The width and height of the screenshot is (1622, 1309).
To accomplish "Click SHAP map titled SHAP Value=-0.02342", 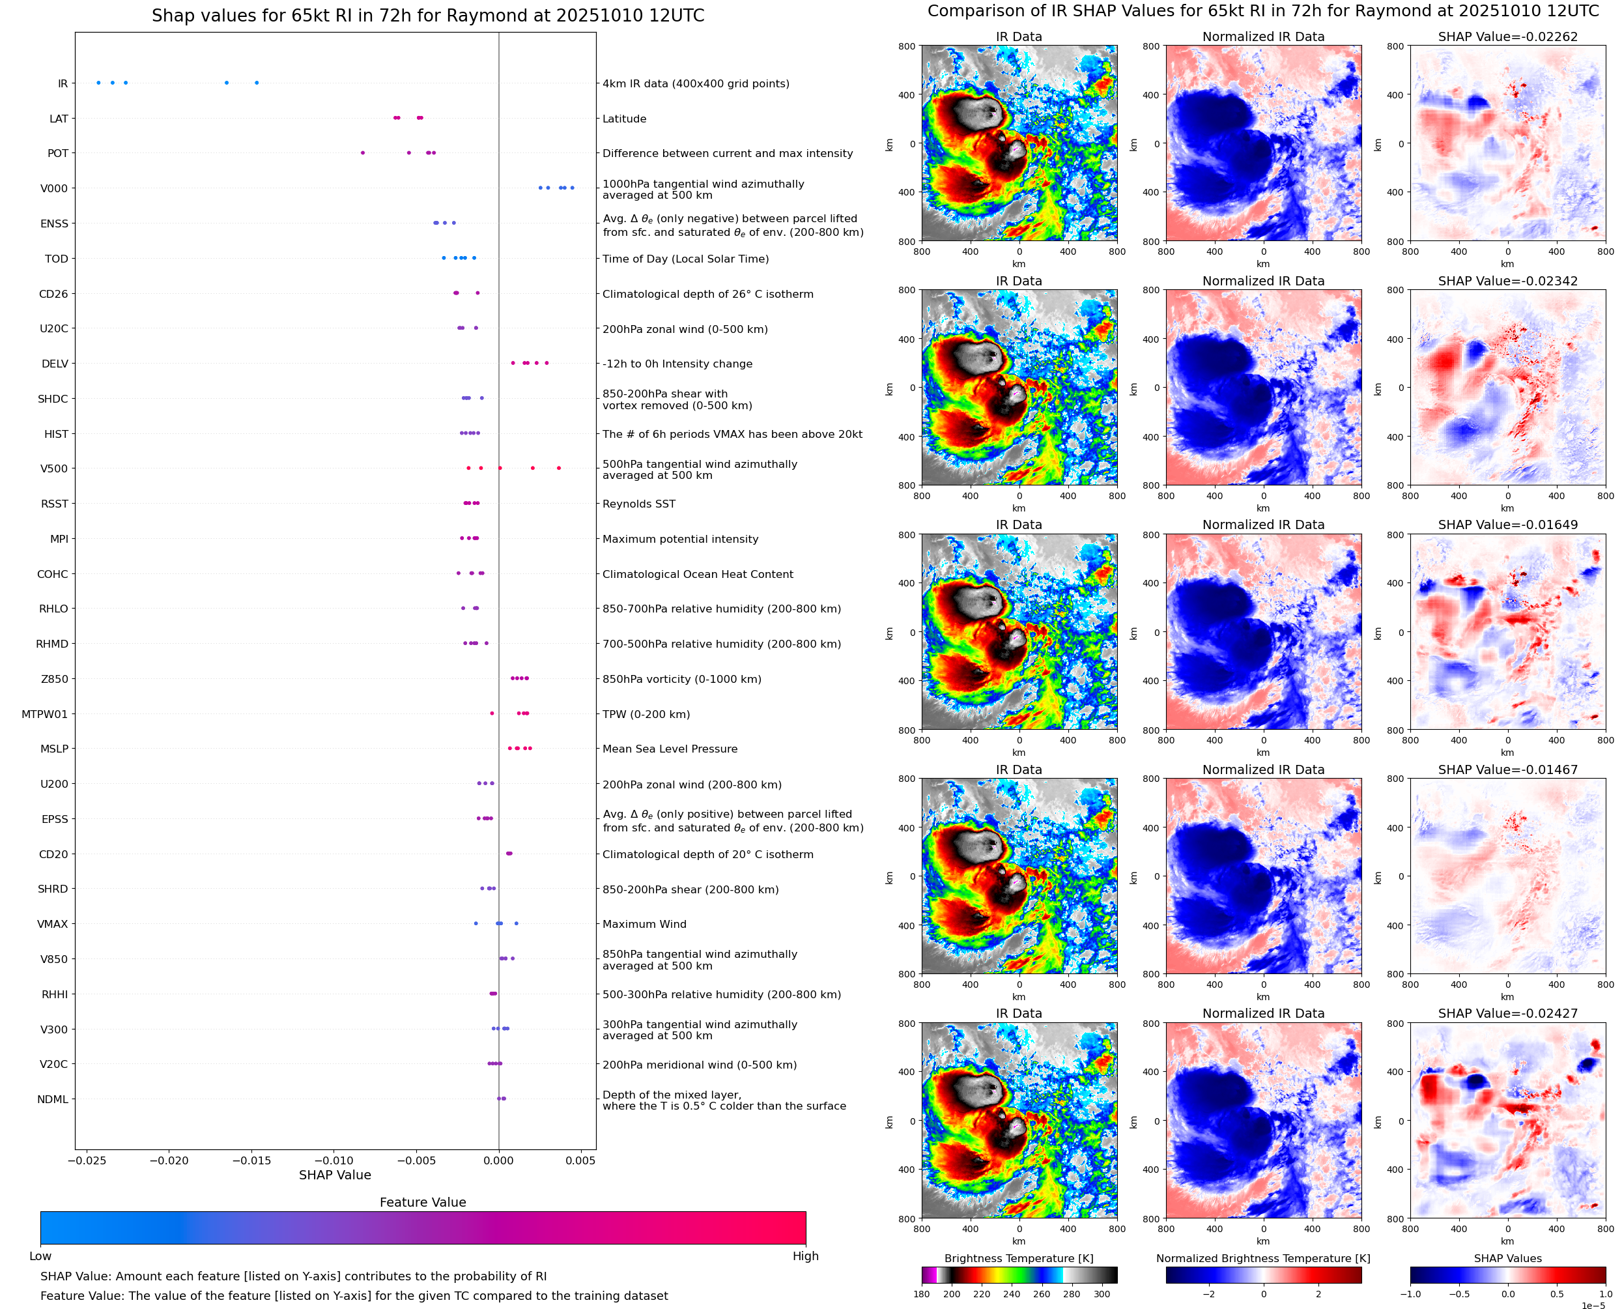I will click(x=1507, y=388).
